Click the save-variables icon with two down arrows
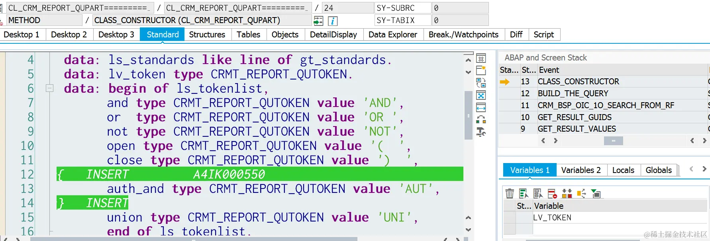The image size is (710, 241). coord(567,194)
